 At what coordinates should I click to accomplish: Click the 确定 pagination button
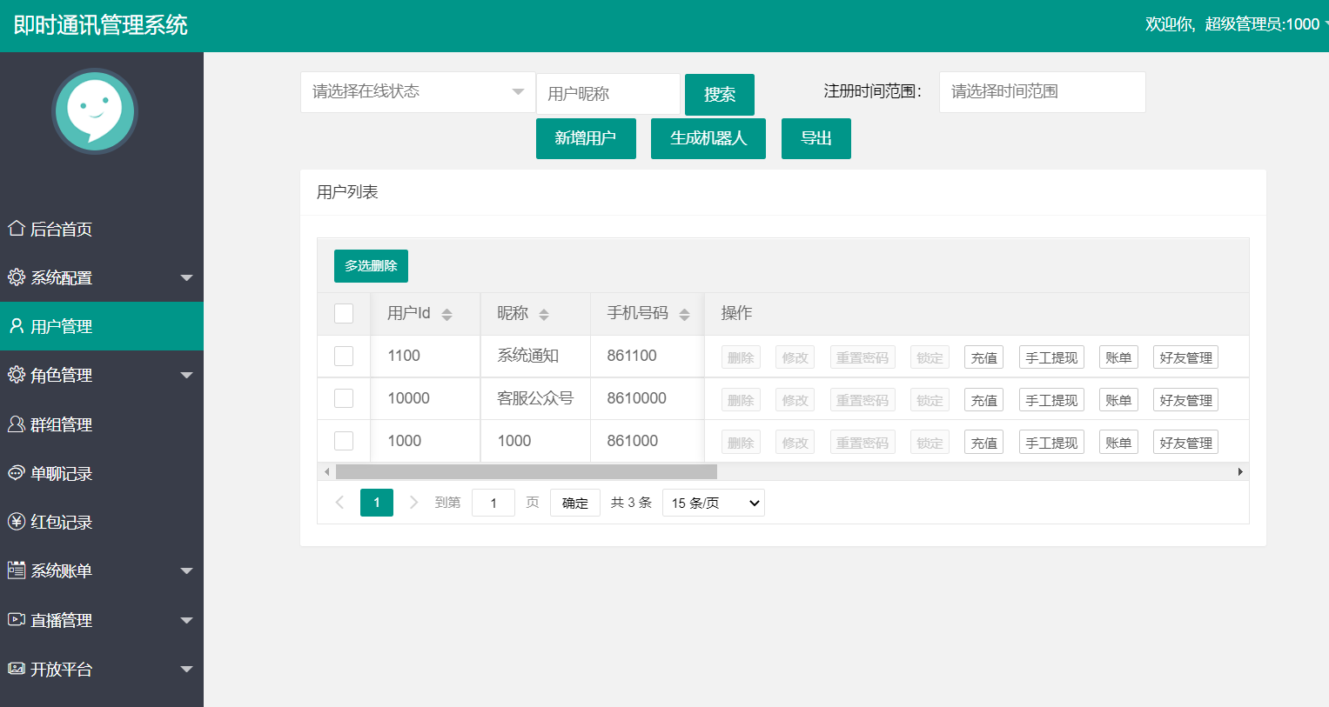[x=575, y=503]
